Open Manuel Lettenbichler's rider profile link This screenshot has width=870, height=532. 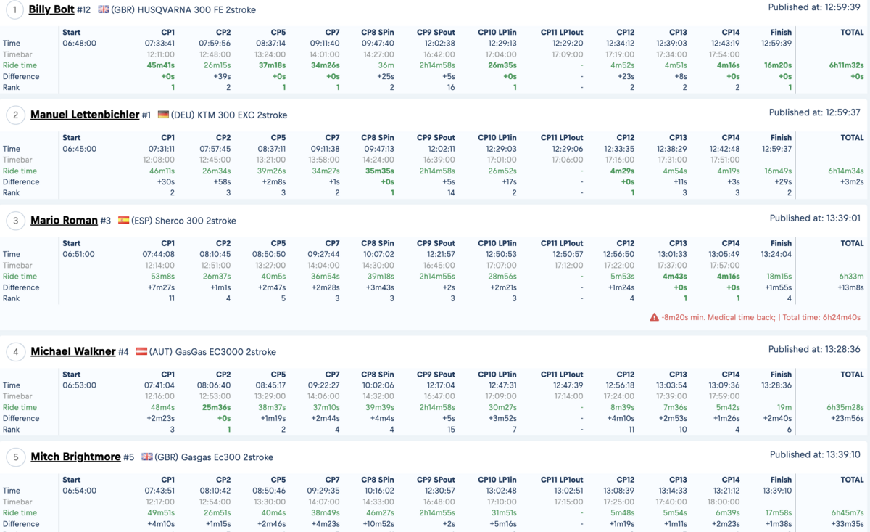click(x=85, y=115)
